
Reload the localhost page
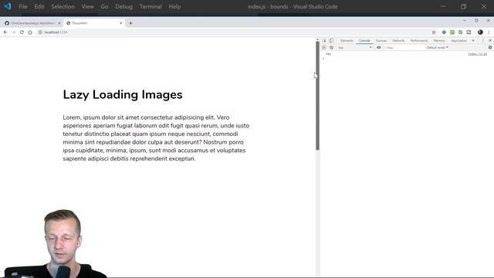pos(22,32)
